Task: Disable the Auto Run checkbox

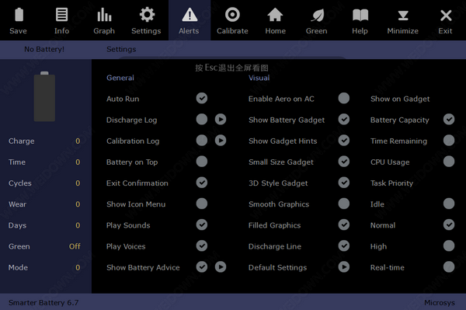Action: tap(202, 99)
